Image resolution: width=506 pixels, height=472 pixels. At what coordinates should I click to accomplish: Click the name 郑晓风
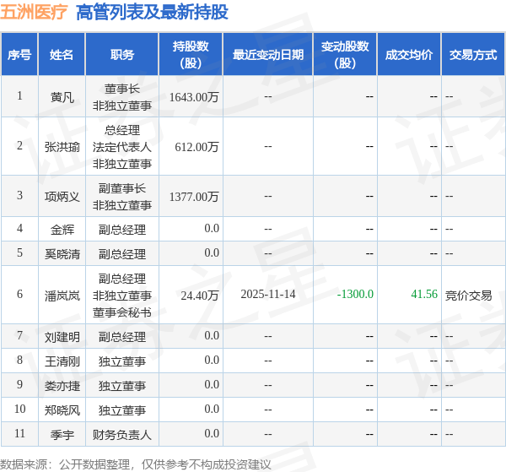(62, 410)
